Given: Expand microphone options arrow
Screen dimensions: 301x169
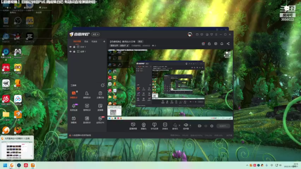Looking at the screenshot, I should click(179, 125).
